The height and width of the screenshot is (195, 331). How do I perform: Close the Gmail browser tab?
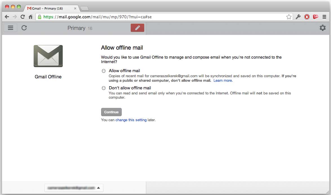(75, 8)
